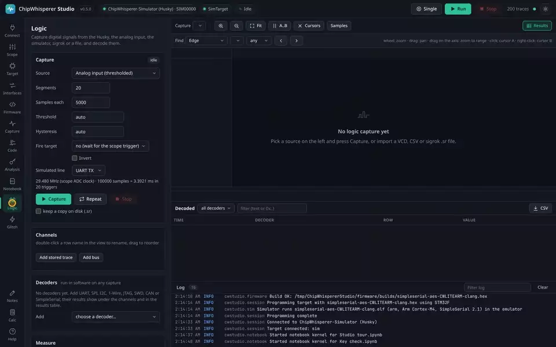Open the choose a decoder dropdown
556x347 pixels.
116,316
